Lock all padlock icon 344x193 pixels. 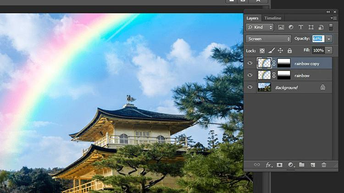click(x=289, y=51)
